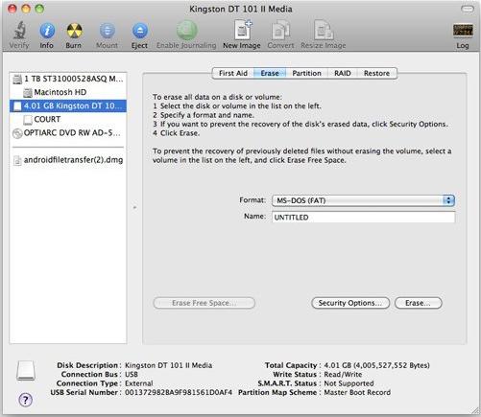
Task: Open the Log viewer icon
Action: 463,31
